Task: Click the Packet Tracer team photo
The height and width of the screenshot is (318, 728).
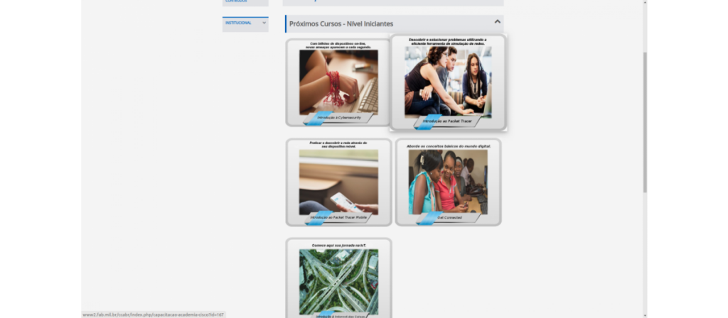Action: click(448, 82)
